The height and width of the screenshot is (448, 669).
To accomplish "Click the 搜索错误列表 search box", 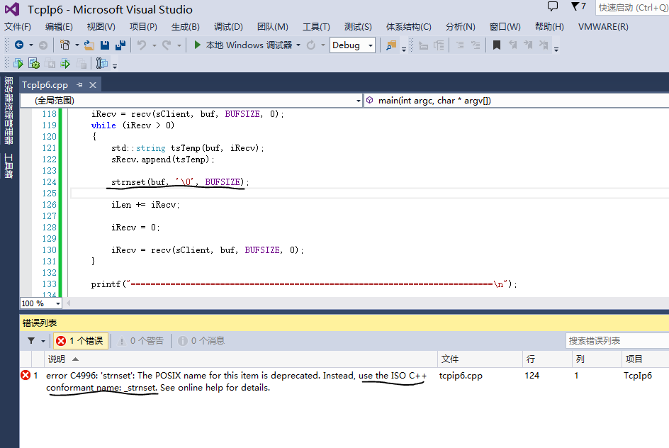I will pos(617,341).
